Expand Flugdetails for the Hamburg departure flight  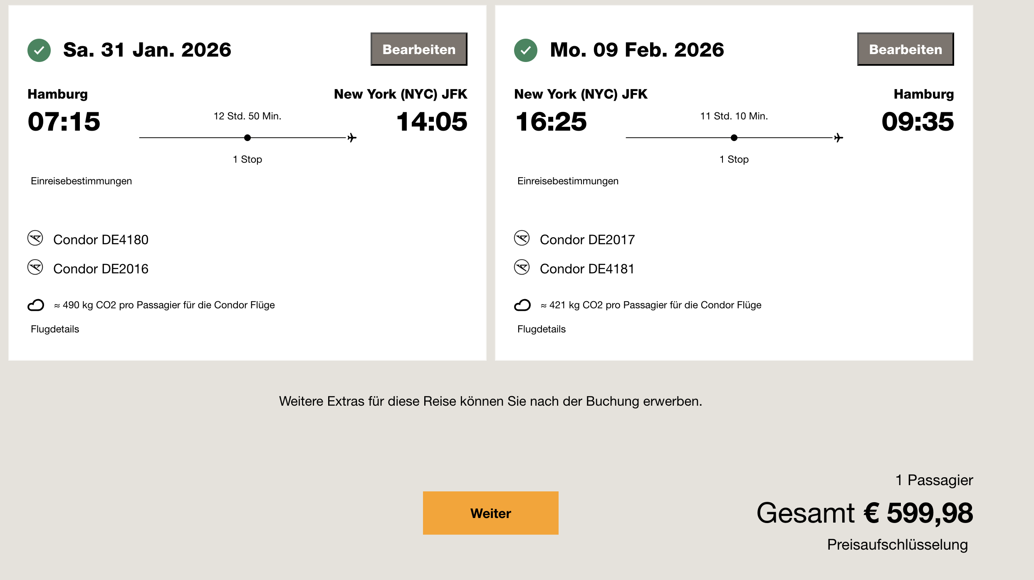55,329
